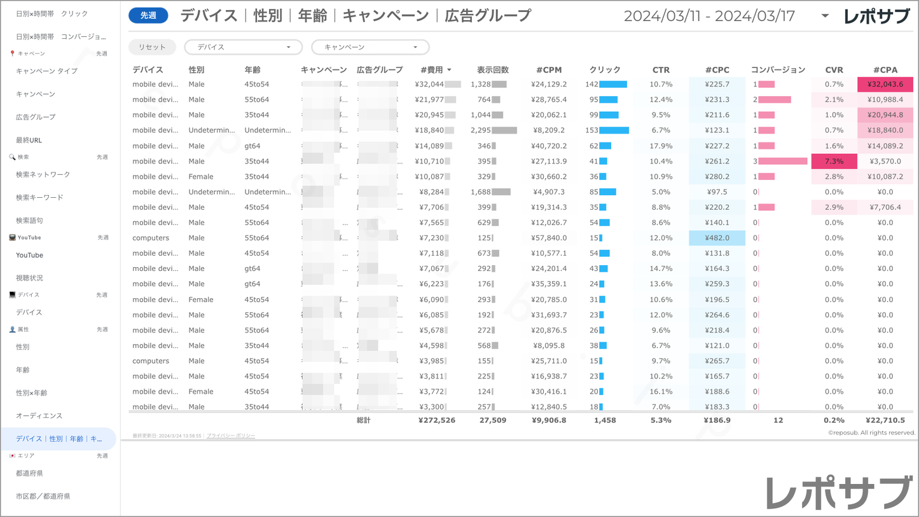Click the magnifier icon beside 検索 section

(x=12, y=157)
